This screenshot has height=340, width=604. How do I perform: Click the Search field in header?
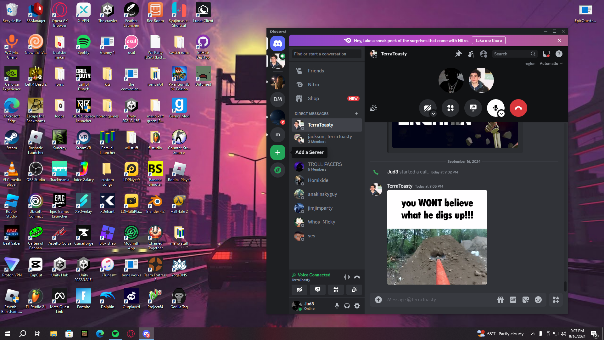(514, 54)
